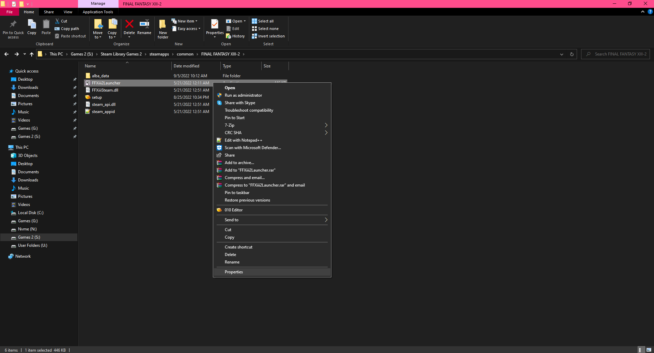The height and width of the screenshot is (353, 654).
Task: Sort files by the Size column header
Action: pos(275,66)
